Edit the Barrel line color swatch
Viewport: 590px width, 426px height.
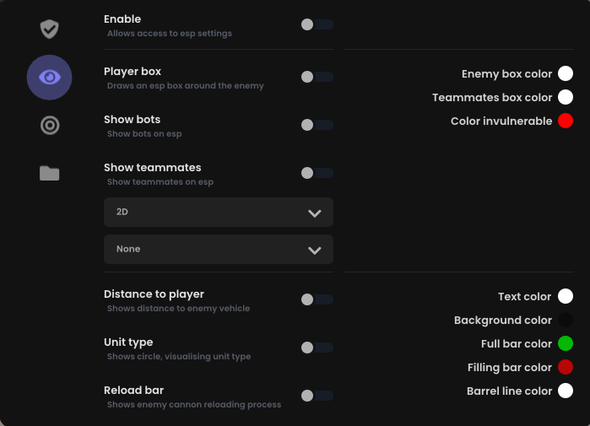pos(566,391)
